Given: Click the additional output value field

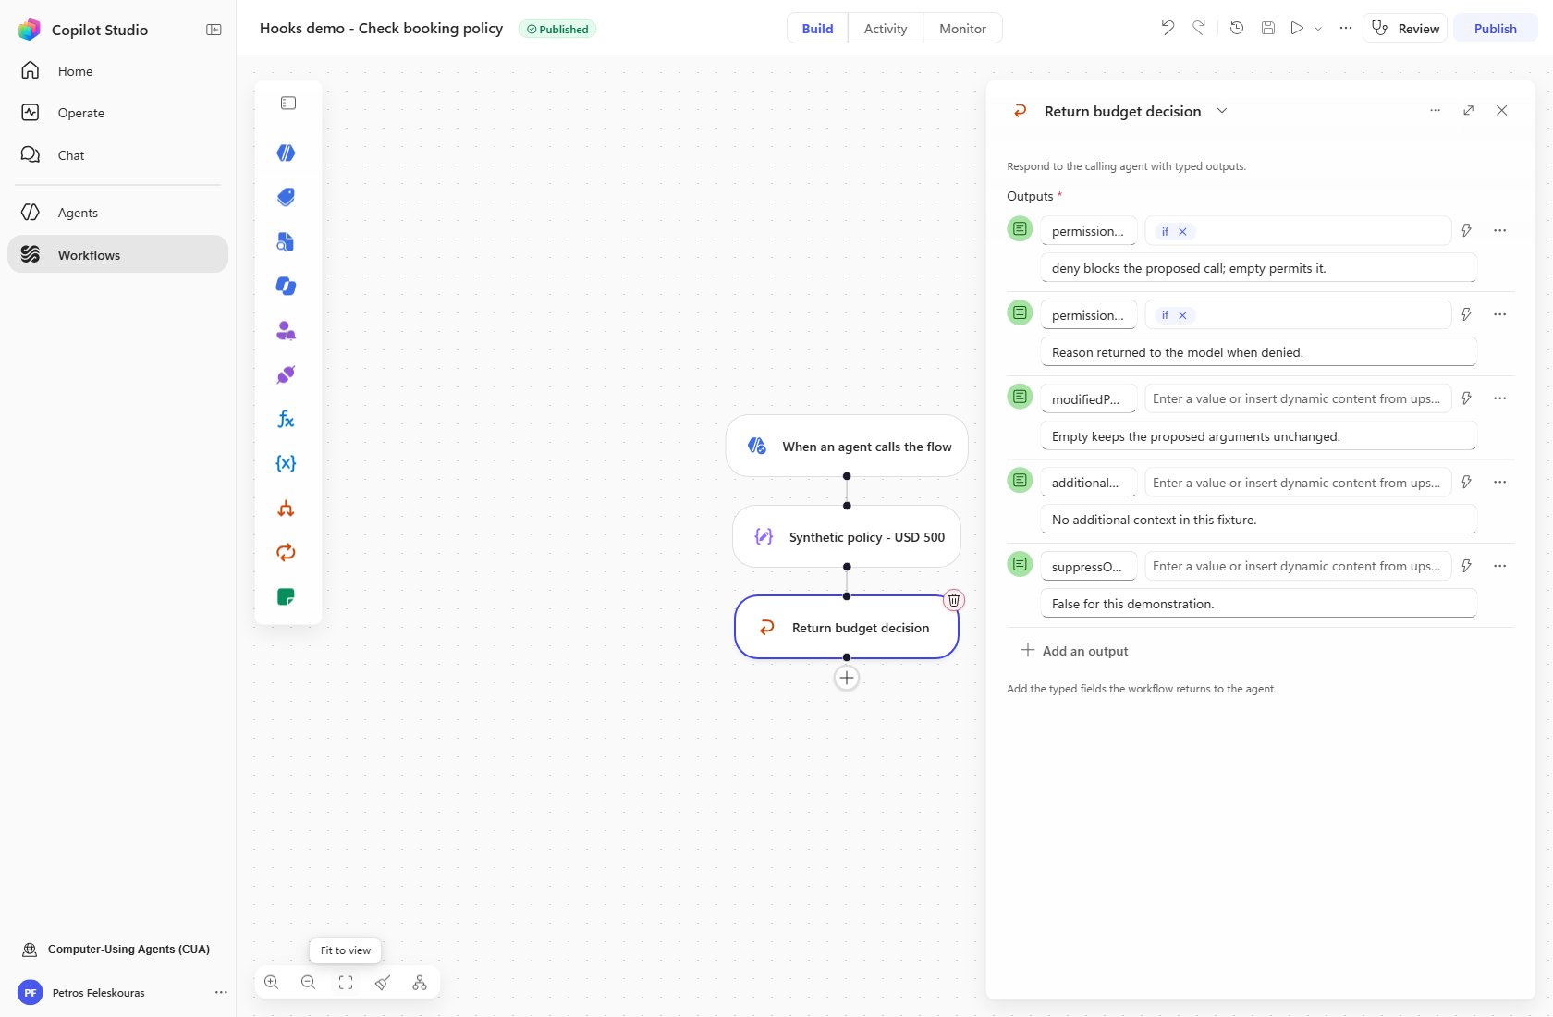Looking at the screenshot, I should point(1298,483).
